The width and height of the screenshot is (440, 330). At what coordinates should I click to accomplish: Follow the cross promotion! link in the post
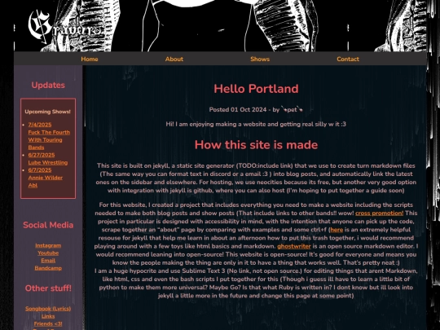pyautogui.click(x=379, y=213)
